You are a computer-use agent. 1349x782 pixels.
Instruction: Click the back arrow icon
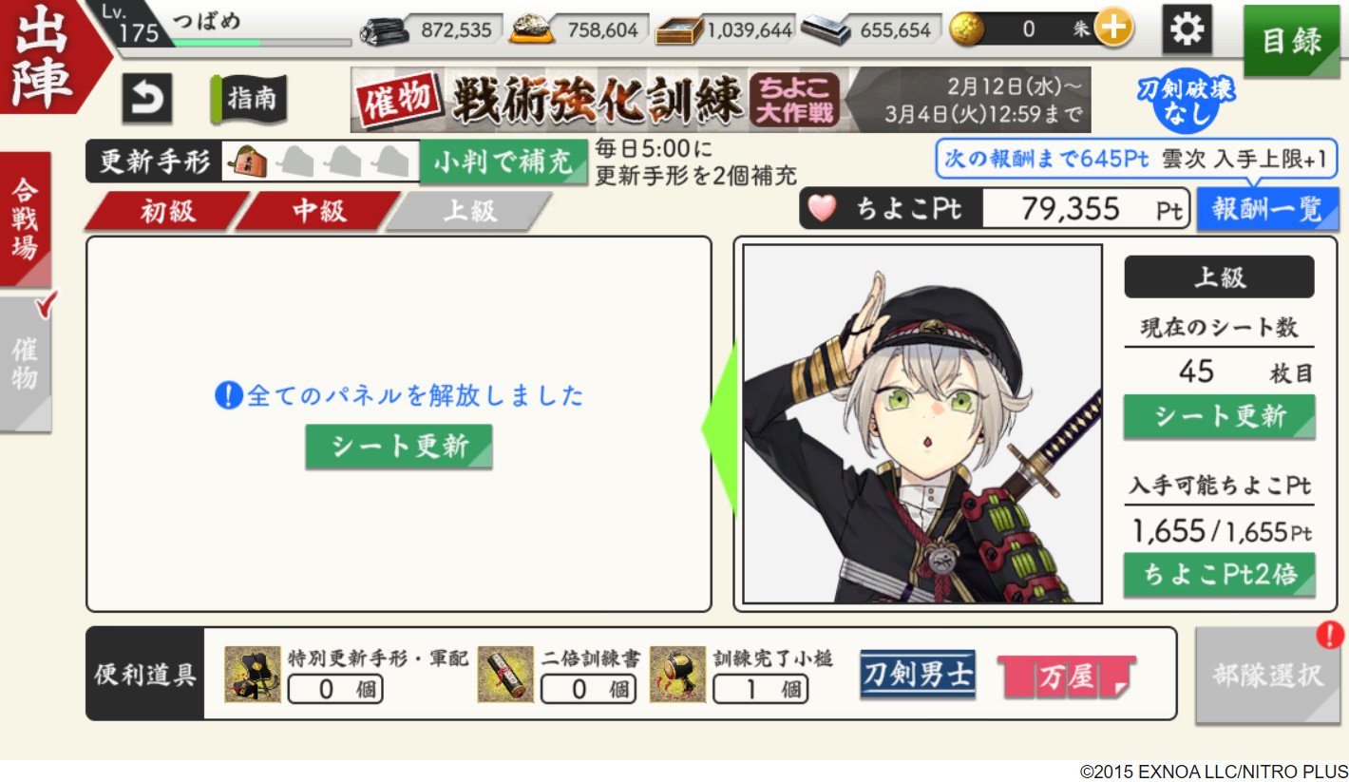tap(147, 99)
